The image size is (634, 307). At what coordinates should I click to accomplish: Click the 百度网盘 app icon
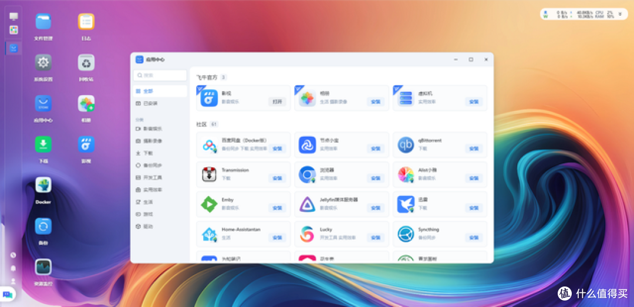point(209,145)
